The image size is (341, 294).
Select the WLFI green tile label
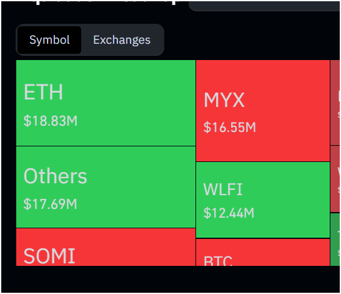click(223, 190)
